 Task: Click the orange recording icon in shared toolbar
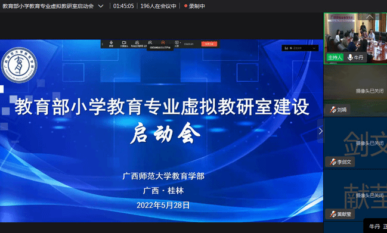(163, 43)
